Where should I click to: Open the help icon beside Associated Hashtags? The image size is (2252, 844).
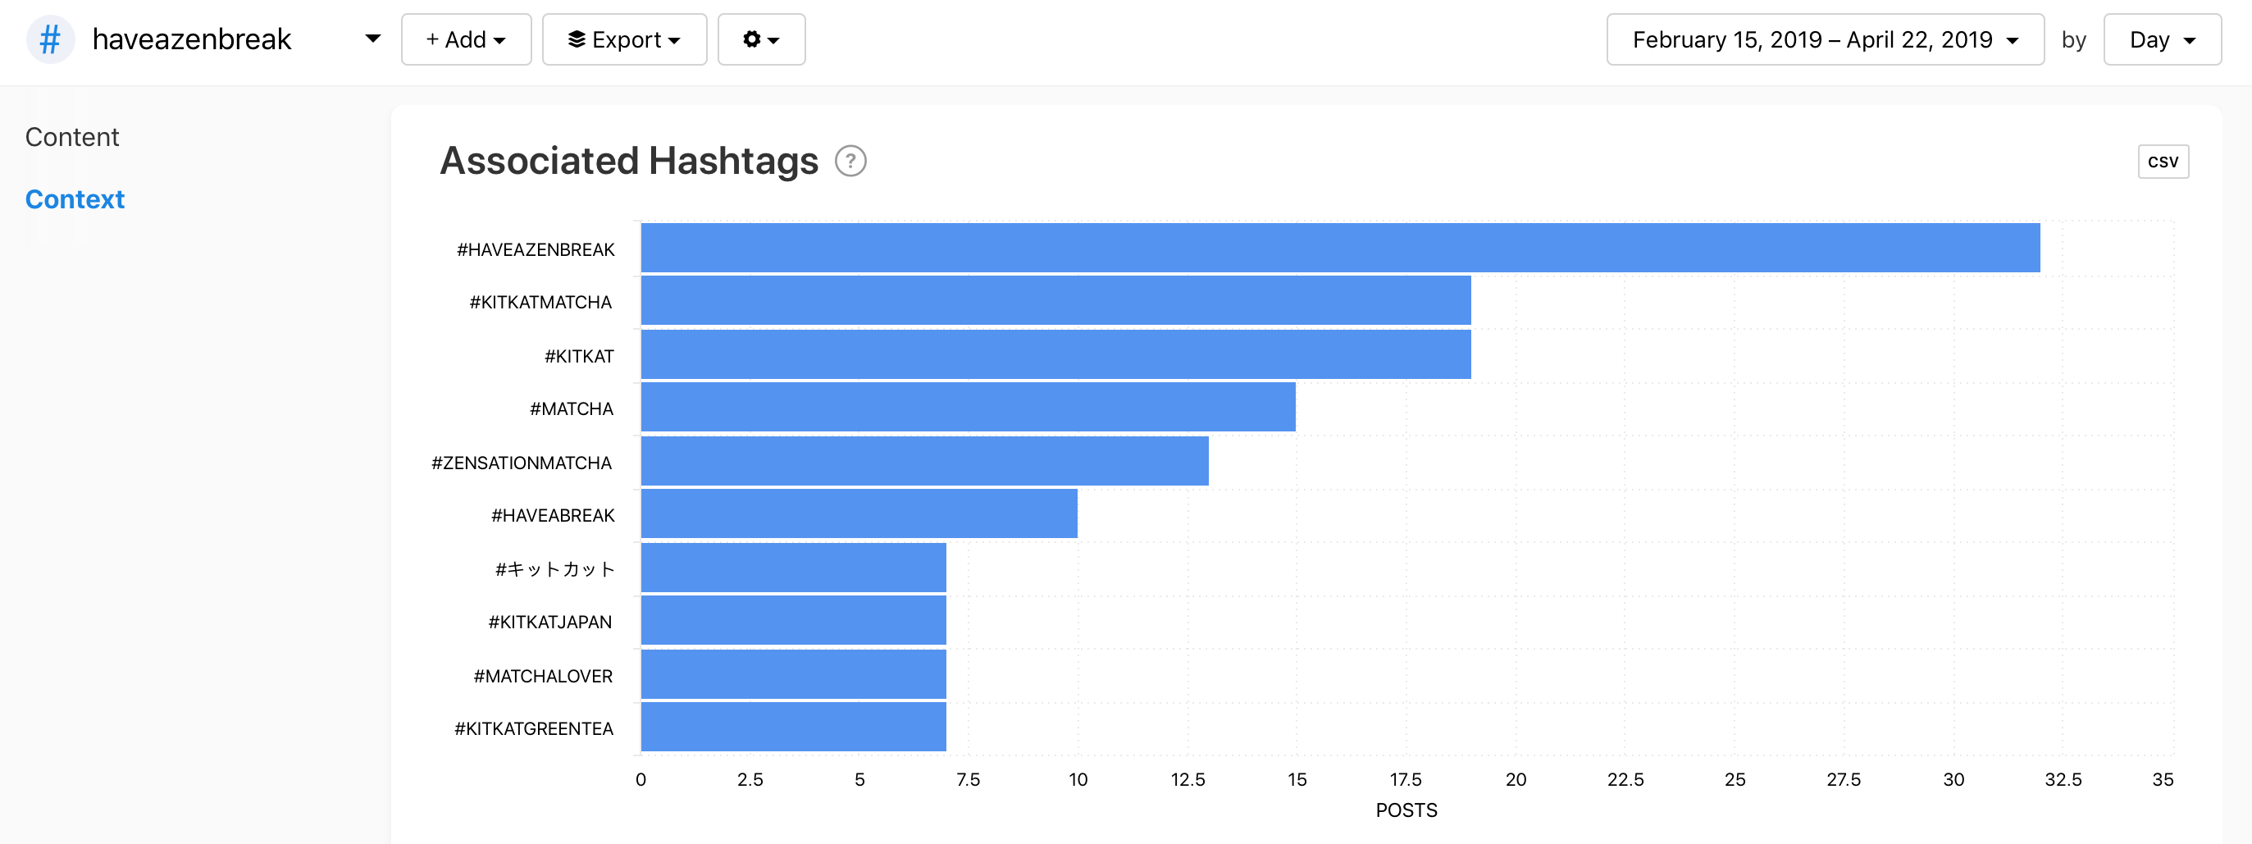click(850, 161)
